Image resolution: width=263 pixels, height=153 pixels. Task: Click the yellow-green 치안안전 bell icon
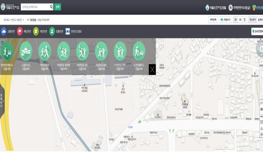36,31
